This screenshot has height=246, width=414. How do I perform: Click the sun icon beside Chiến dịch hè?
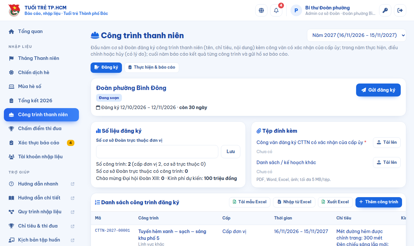pos(11,73)
